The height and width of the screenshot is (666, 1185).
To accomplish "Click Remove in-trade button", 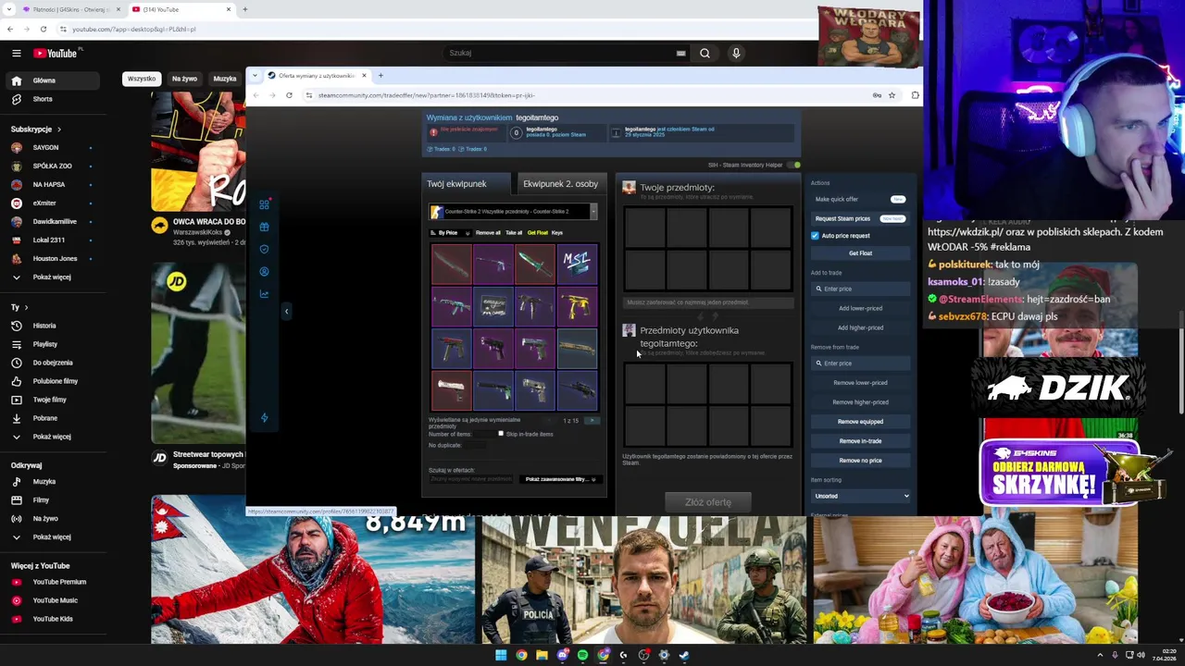I will (x=860, y=441).
